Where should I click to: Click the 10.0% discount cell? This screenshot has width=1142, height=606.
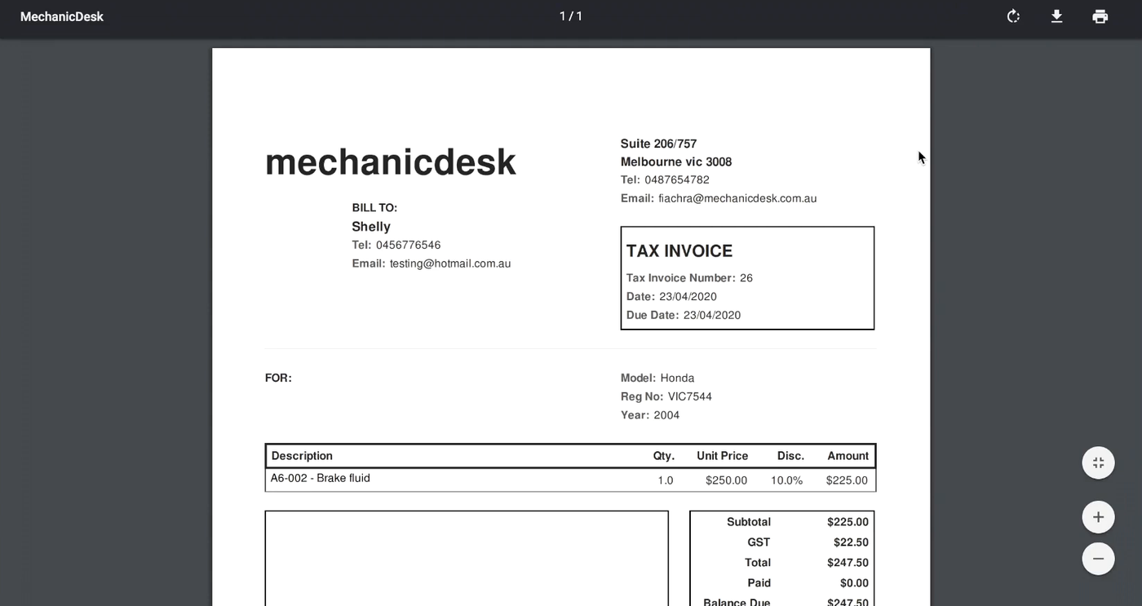tap(787, 480)
